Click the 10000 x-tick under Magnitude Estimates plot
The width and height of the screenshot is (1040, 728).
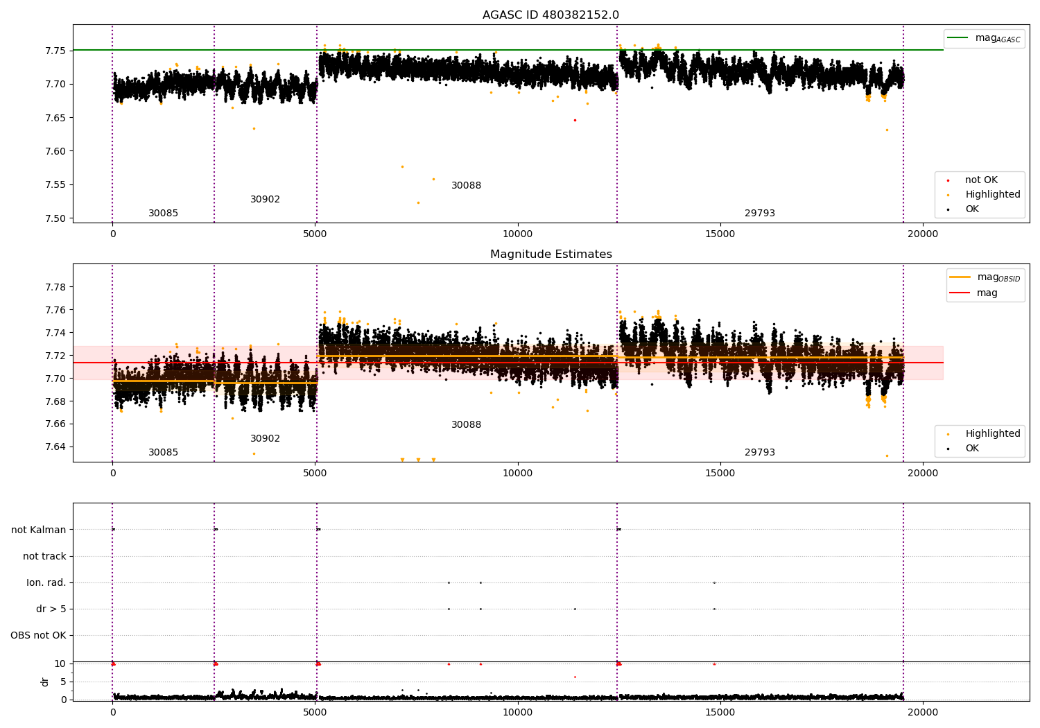click(x=518, y=474)
